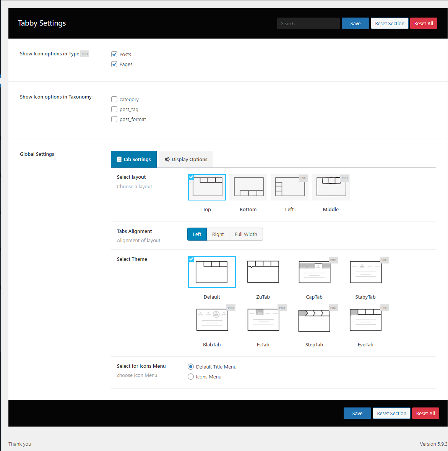Select Icons Menu radio button
Image resolution: width=448 pixels, height=451 pixels.
point(191,377)
